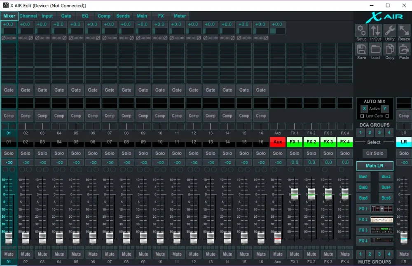Select the Bus4 sends button
This screenshot has height=266, width=412.
coord(386,187)
